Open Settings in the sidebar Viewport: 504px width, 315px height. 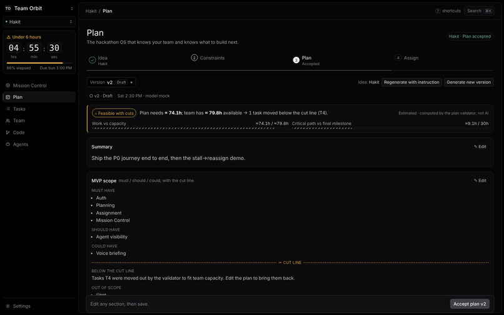(x=39, y=306)
